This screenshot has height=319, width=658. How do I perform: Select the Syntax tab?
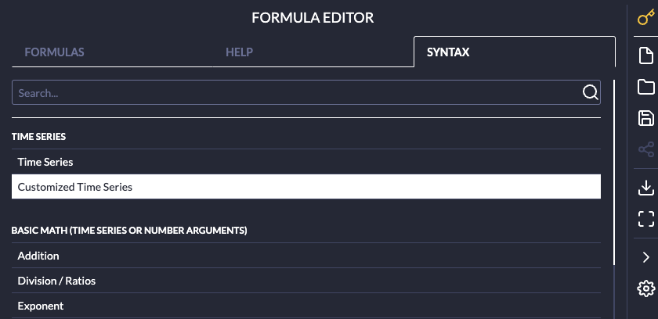click(448, 53)
